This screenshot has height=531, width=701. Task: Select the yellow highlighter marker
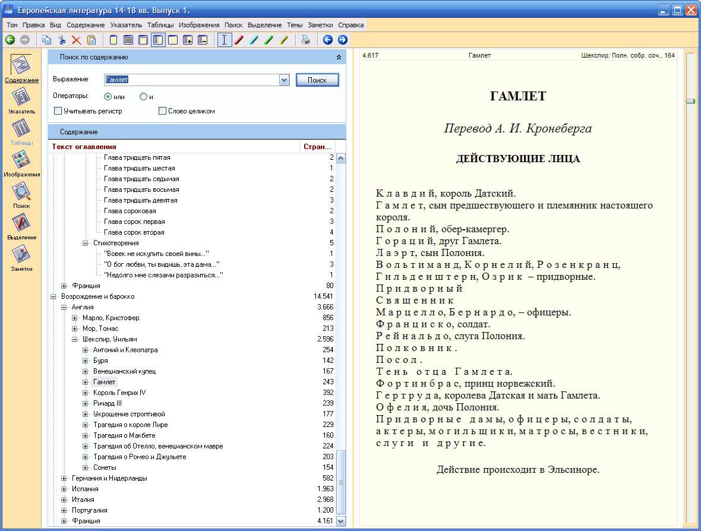pyautogui.click(x=283, y=40)
